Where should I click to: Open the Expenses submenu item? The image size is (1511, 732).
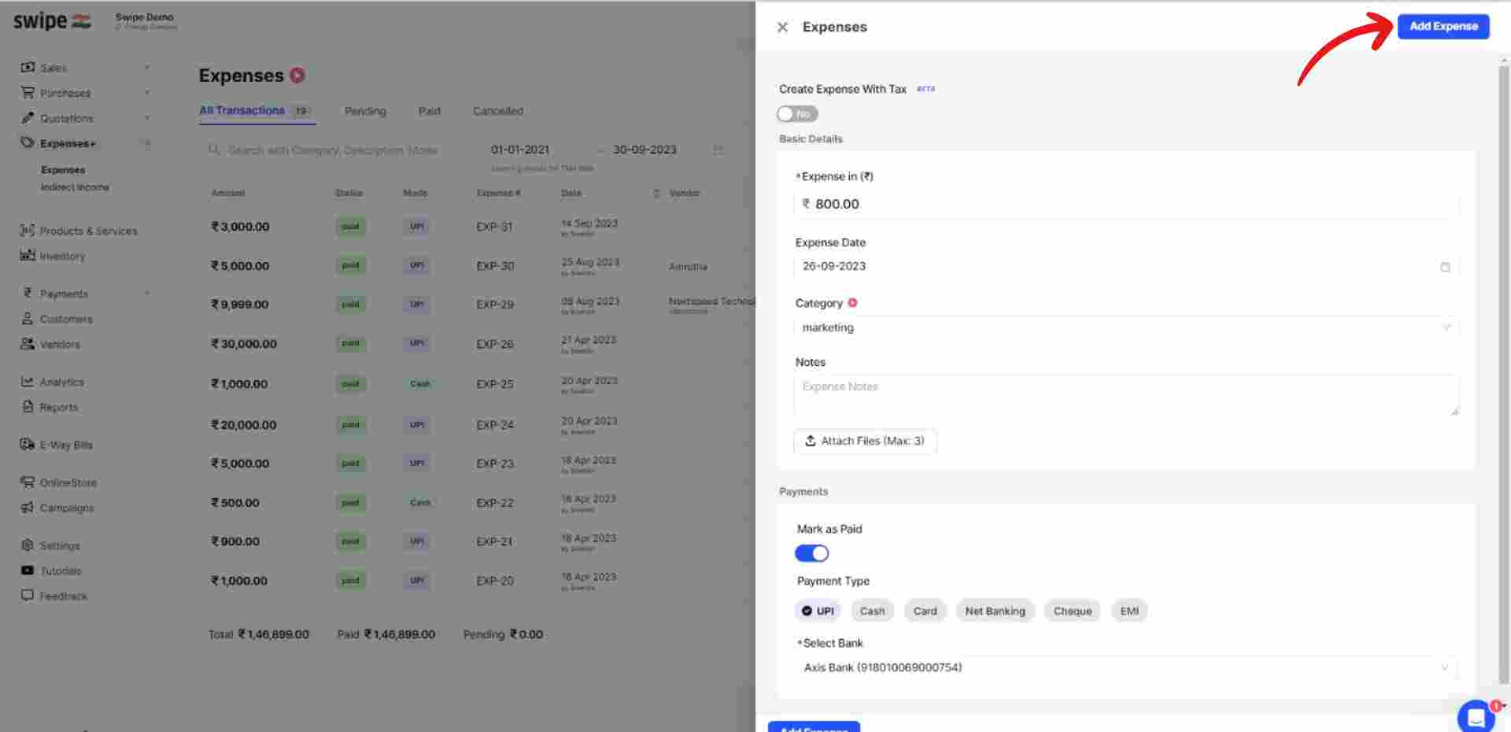click(63, 170)
